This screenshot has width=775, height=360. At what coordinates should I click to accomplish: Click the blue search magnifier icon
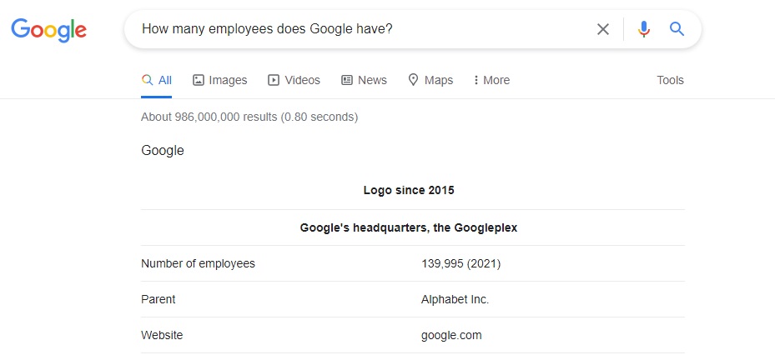tap(677, 29)
